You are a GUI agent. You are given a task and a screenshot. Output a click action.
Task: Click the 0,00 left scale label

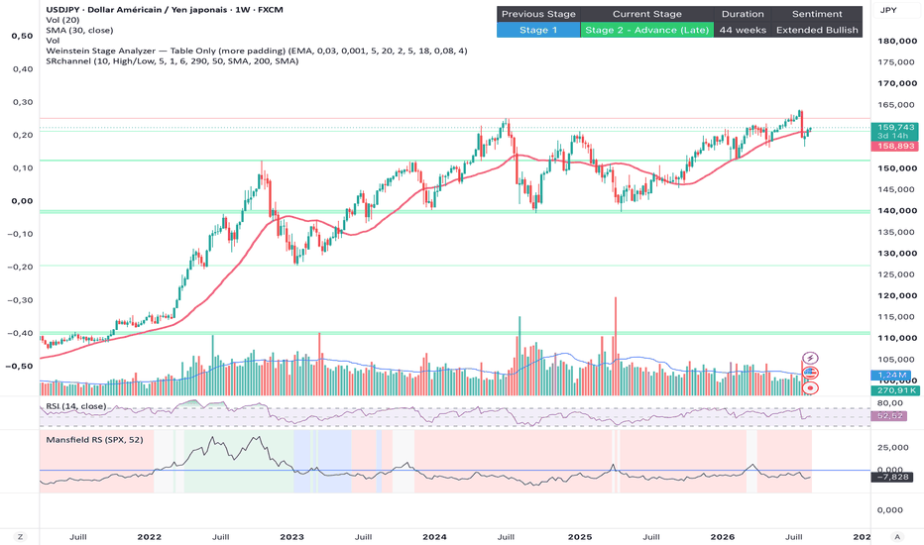[23, 201]
